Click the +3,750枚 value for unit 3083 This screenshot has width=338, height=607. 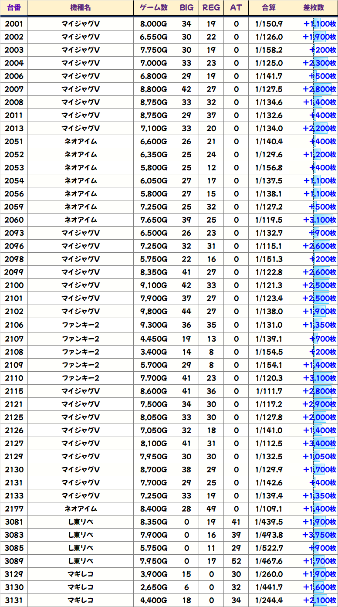tap(320, 535)
